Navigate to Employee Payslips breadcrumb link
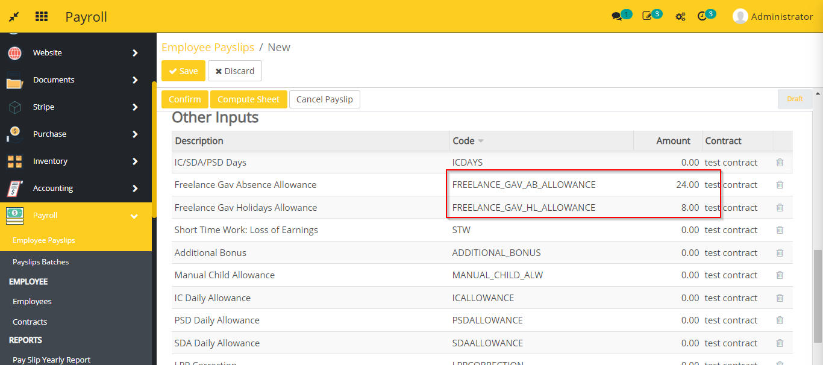The width and height of the screenshot is (823, 365). [208, 48]
